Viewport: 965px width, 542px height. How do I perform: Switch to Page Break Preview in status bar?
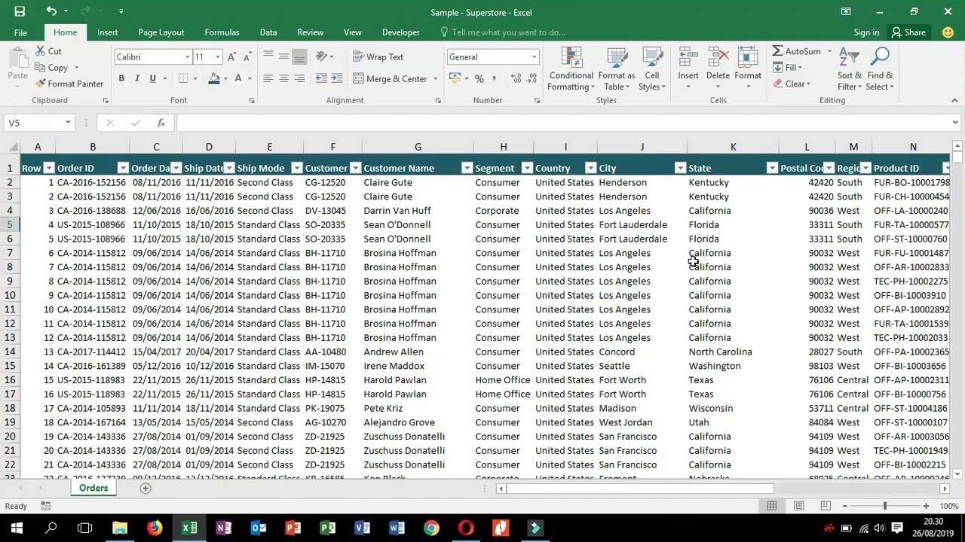826,506
